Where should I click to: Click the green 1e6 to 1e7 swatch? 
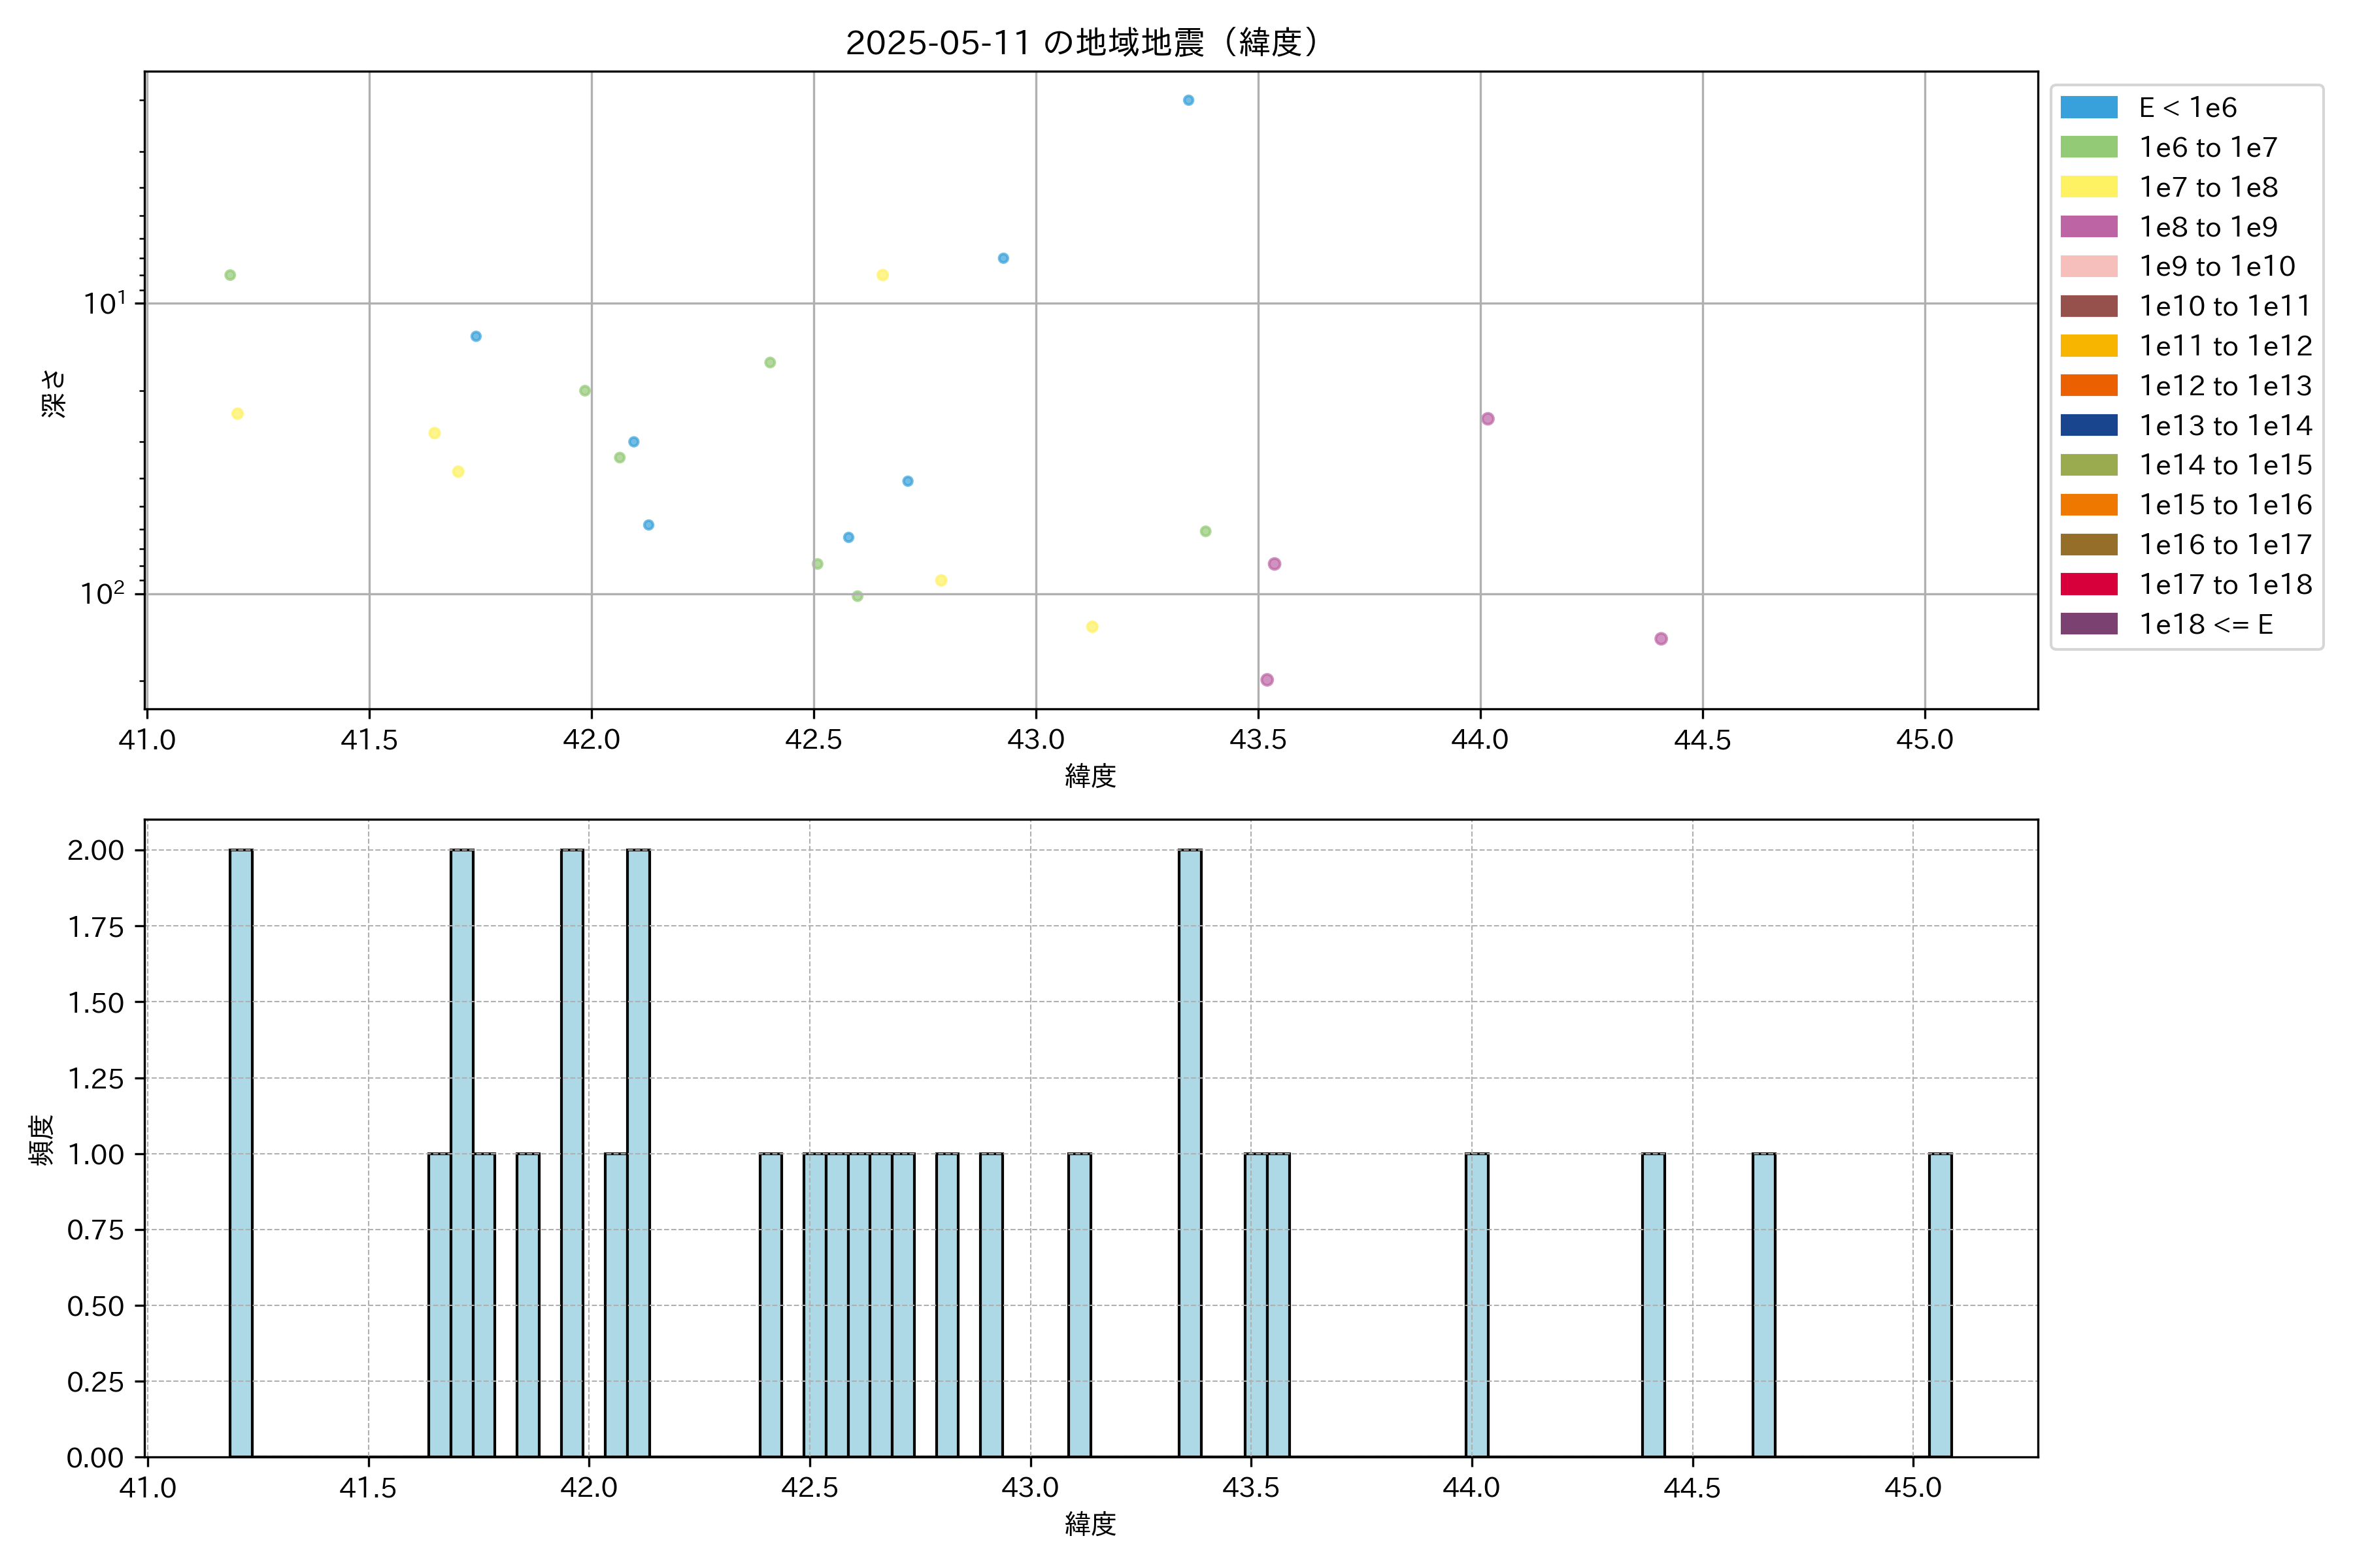[x=2088, y=147]
